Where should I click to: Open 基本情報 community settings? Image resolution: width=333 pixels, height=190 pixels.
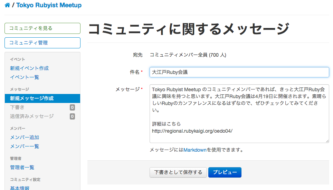(20, 188)
